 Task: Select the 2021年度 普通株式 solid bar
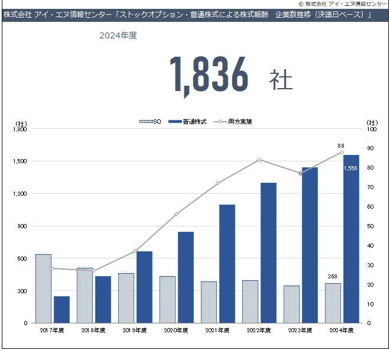click(227, 264)
